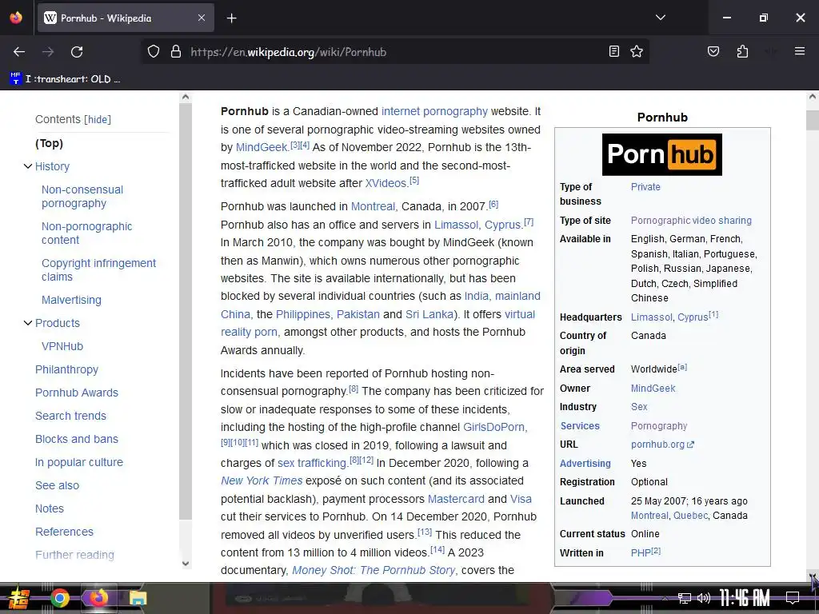Viewport: 819px width, 614px height.
Task: Open the extensions puzzle icon
Action: coord(742,51)
